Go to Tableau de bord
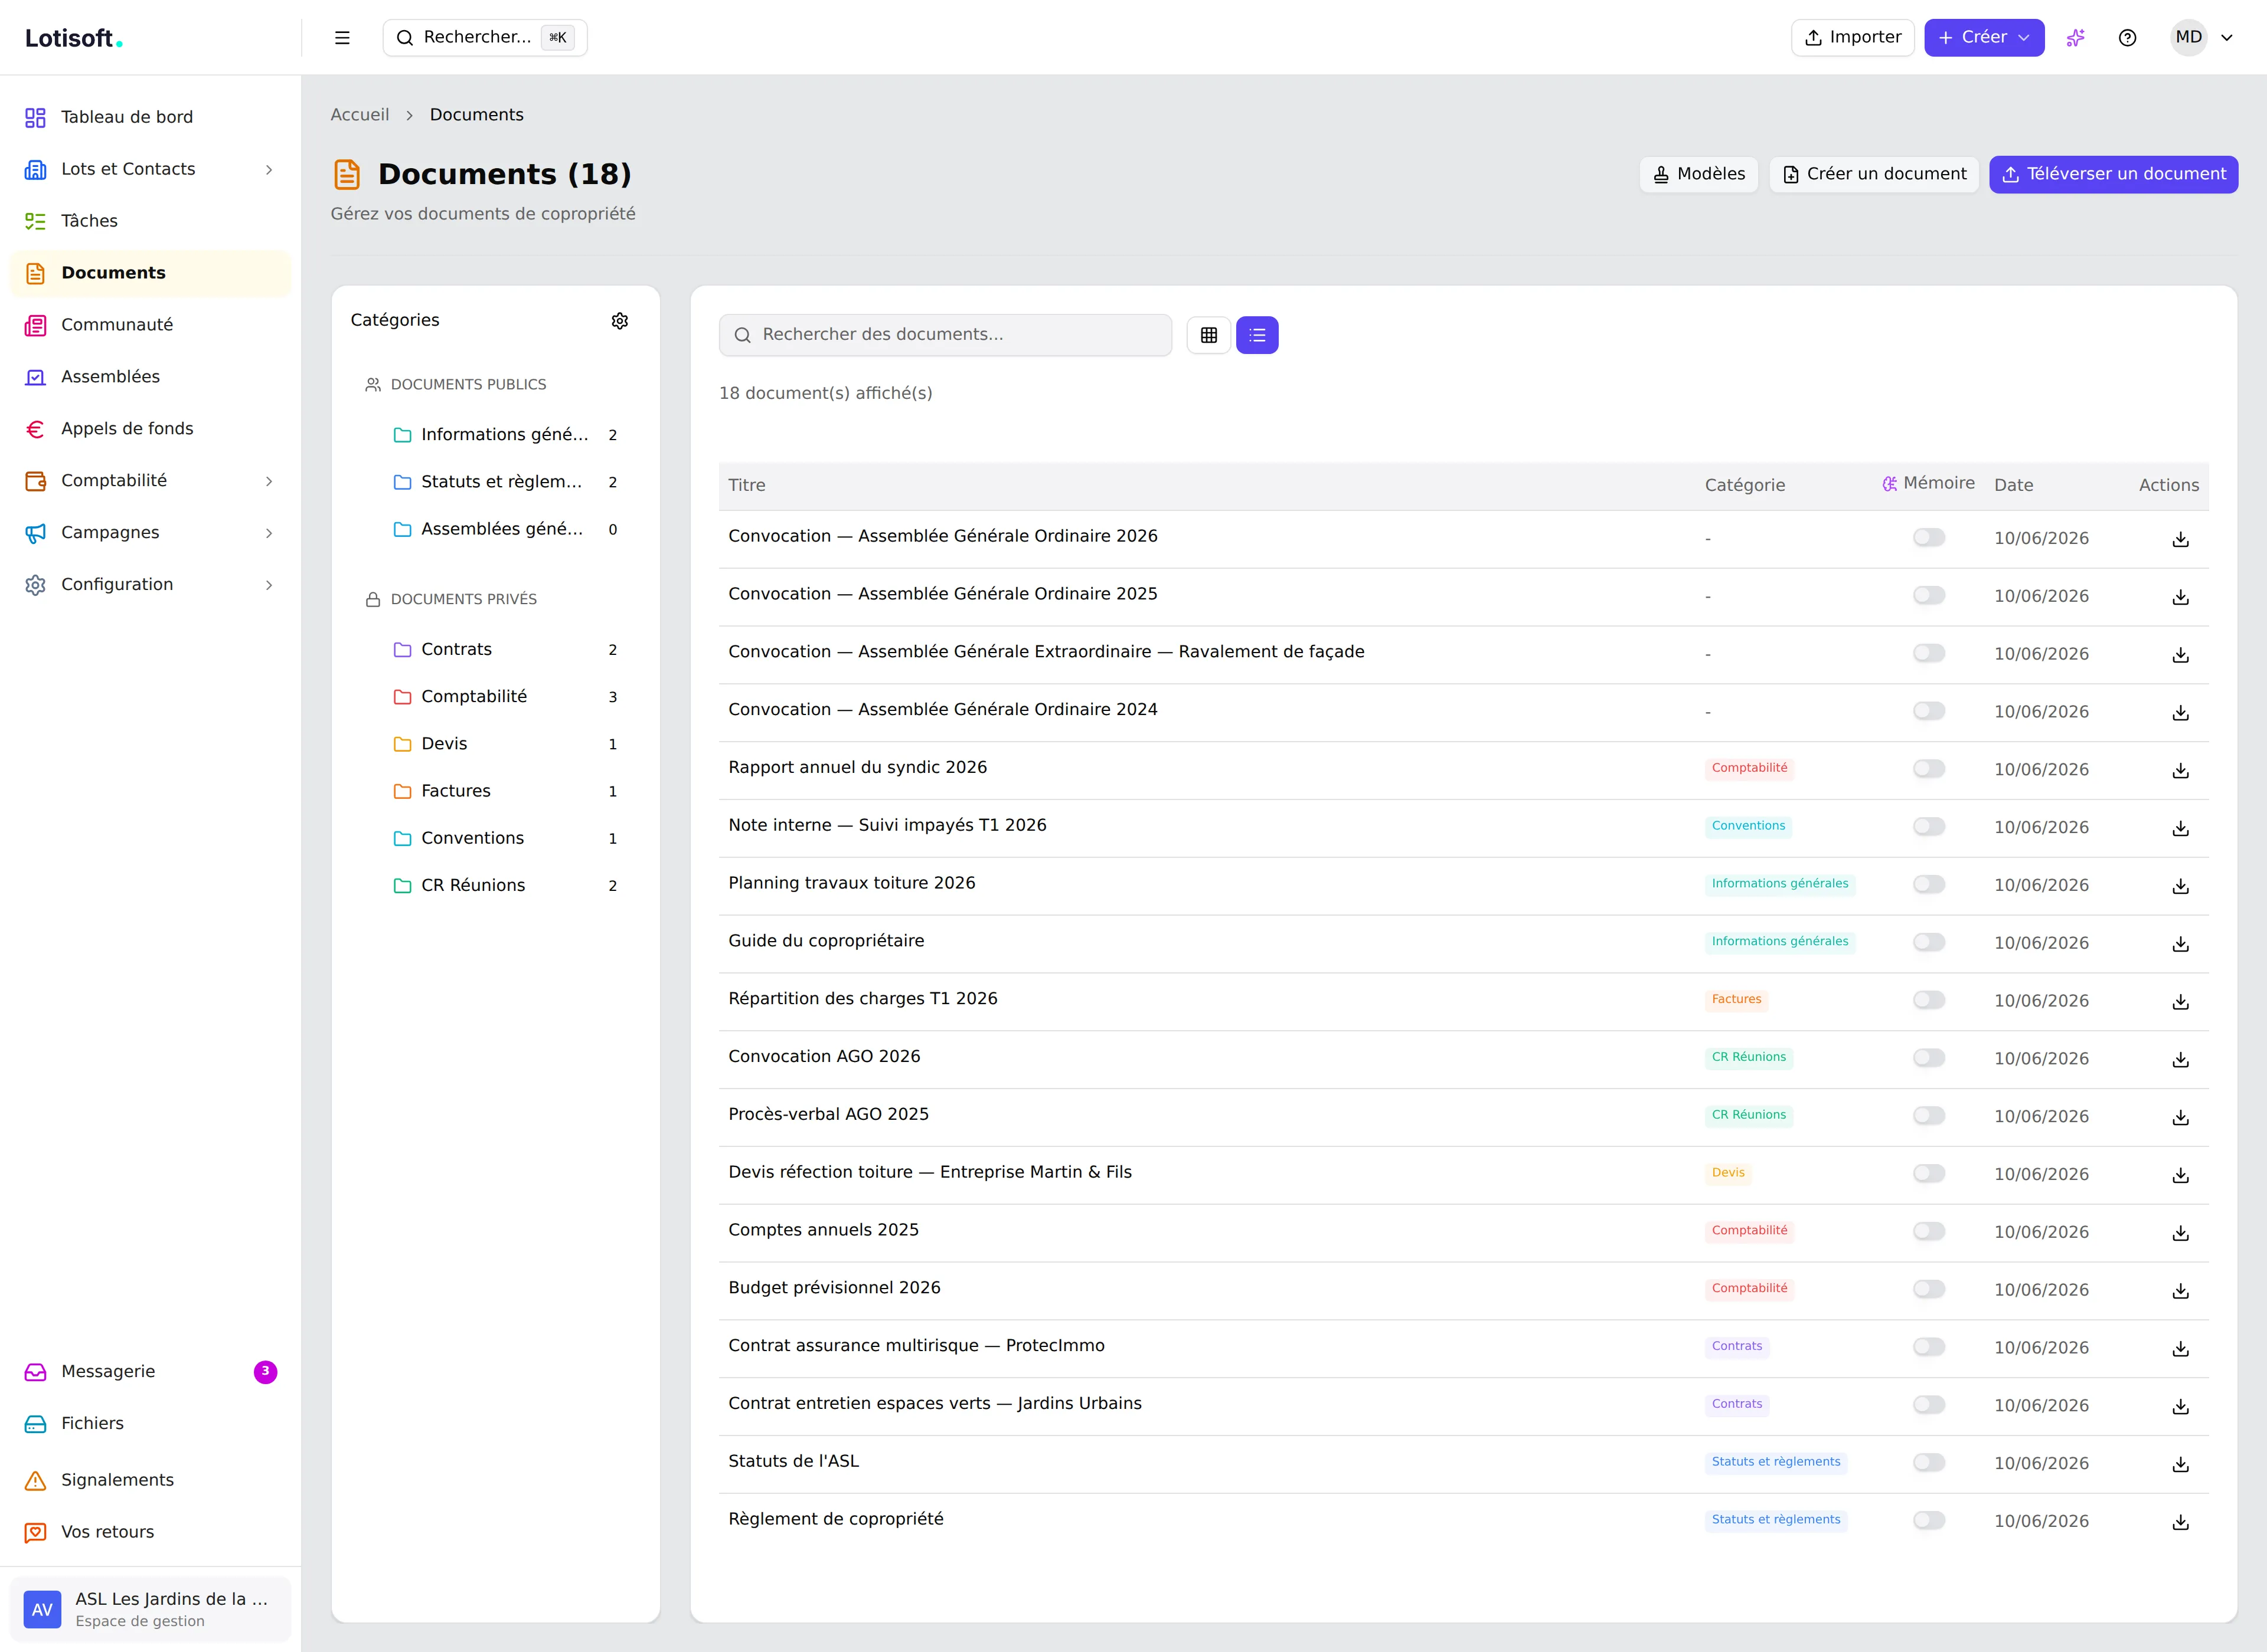 pos(150,117)
